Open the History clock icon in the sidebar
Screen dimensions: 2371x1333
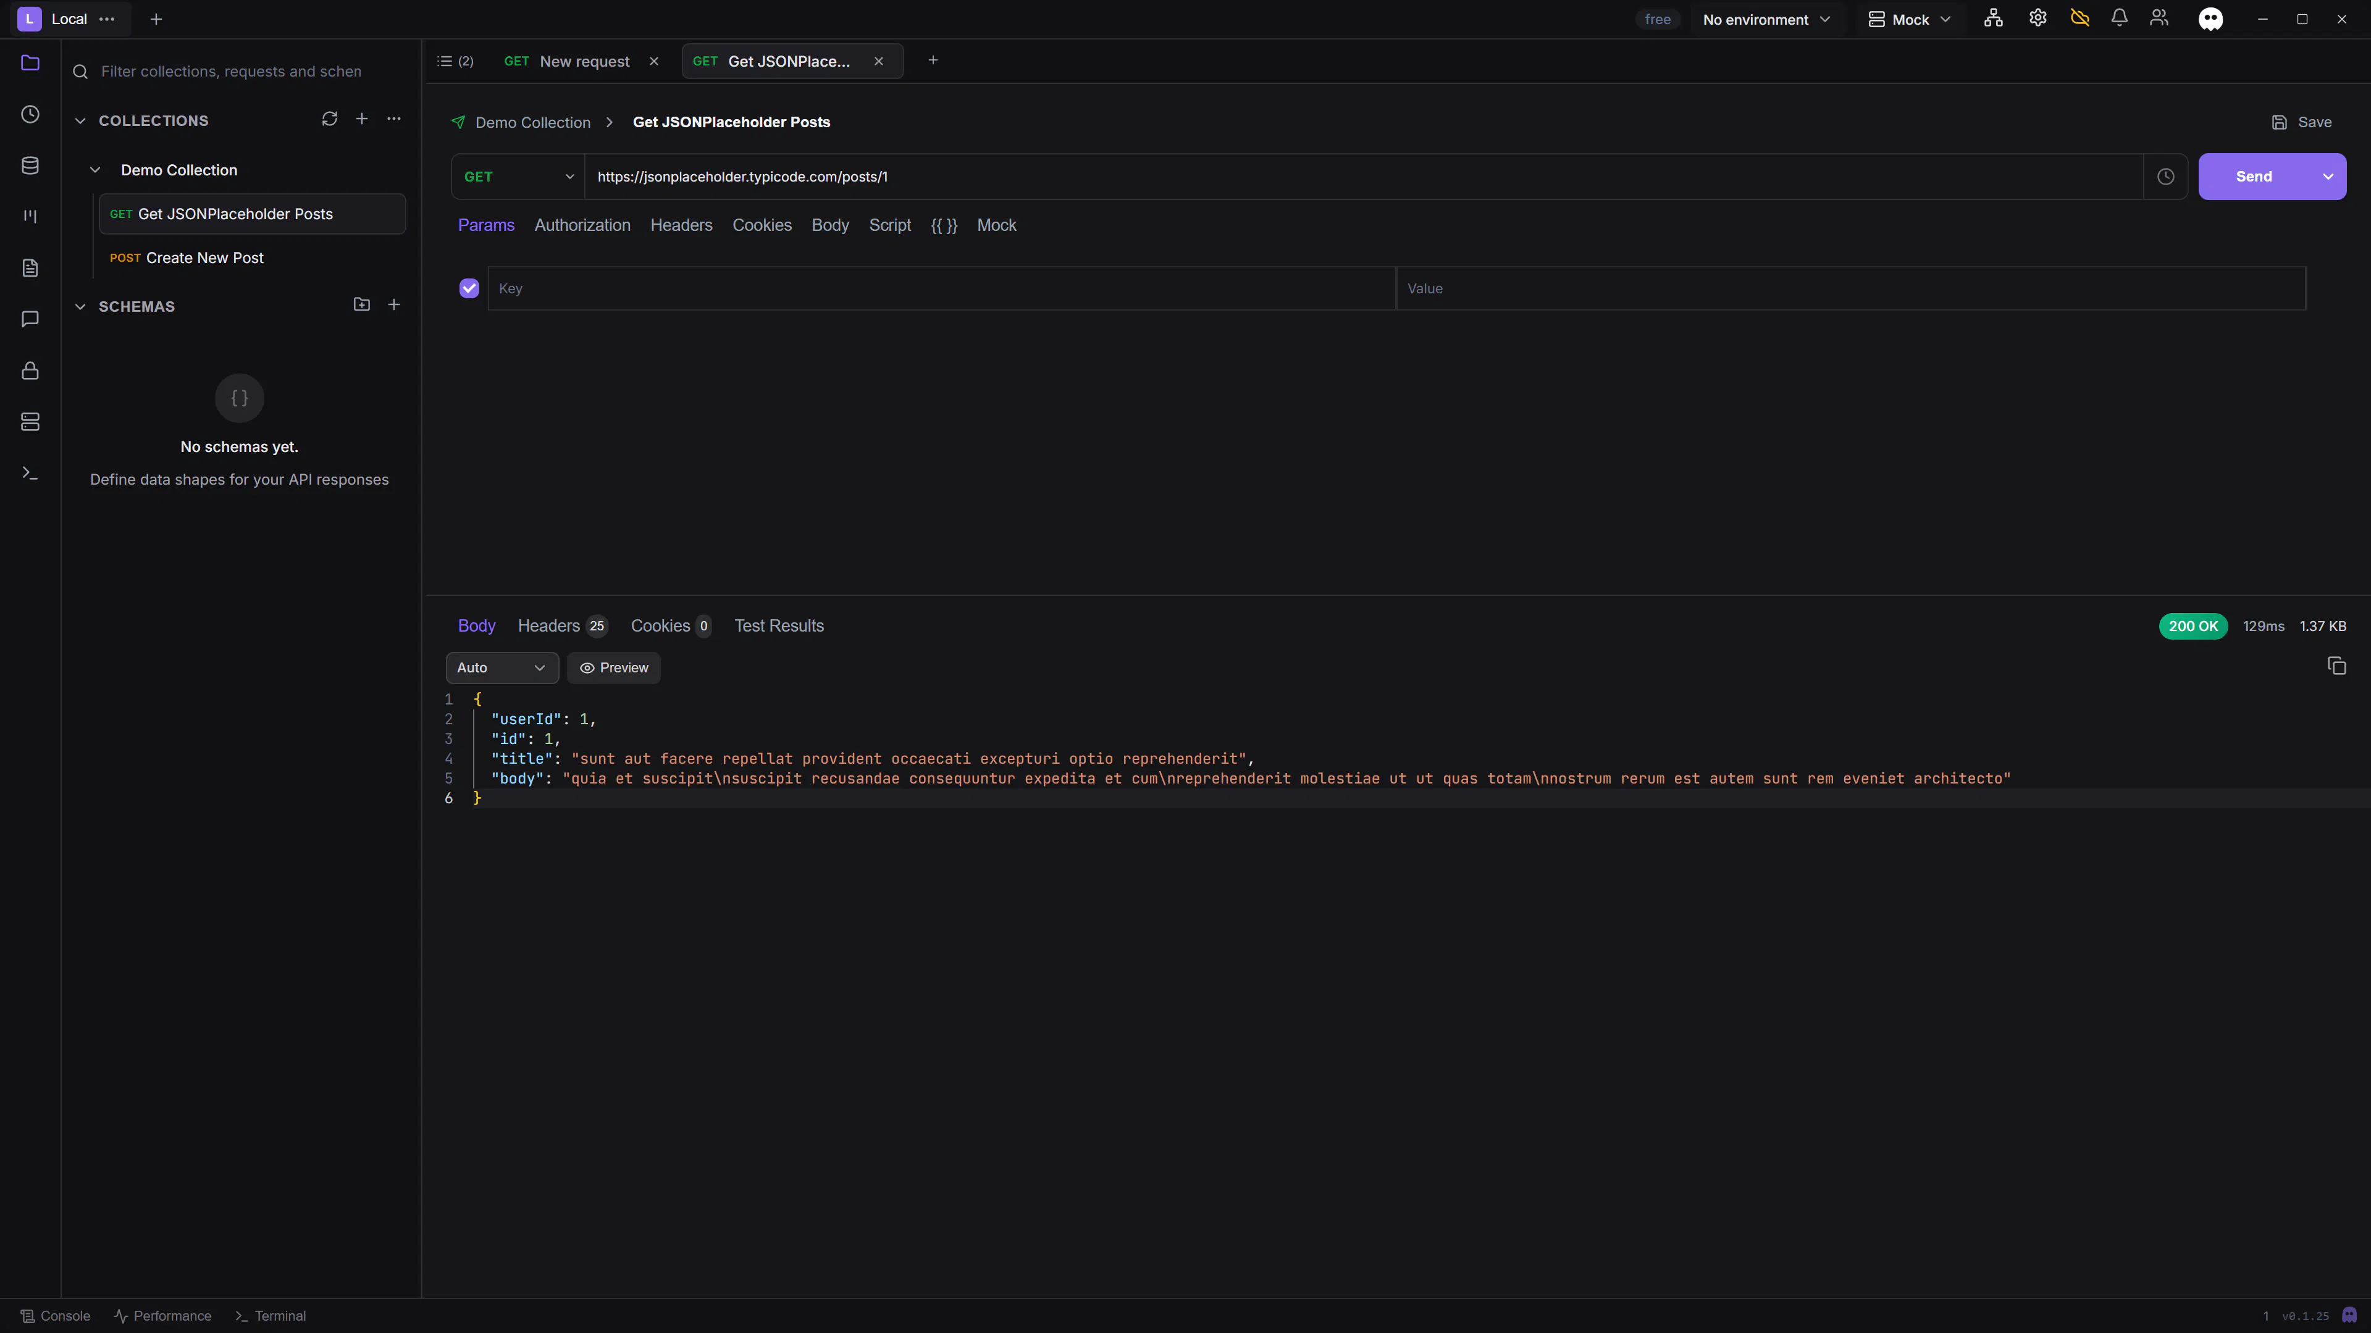[30, 114]
